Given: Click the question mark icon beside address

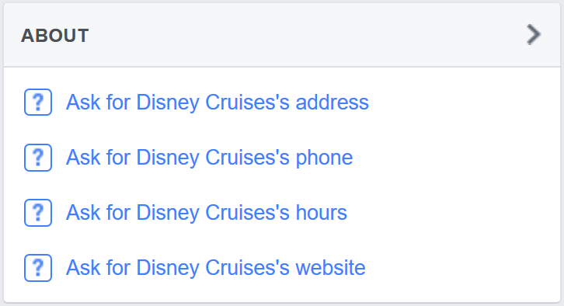Looking at the screenshot, I should [x=38, y=102].
